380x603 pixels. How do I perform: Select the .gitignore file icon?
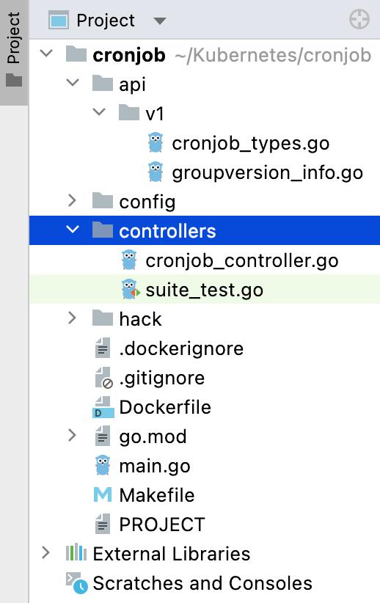[103, 378]
